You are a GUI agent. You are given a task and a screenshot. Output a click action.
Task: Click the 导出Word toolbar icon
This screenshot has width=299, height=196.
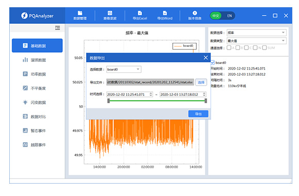[165, 13]
